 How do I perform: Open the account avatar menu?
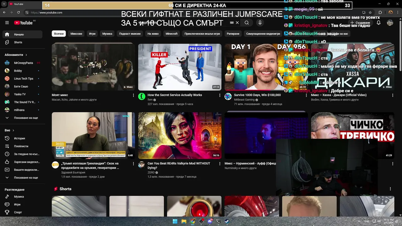coord(390,23)
